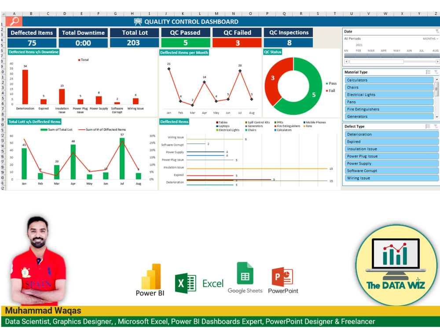Image resolution: width=440 pixels, height=330 pixels.
Task: Enable multi-select on Material Type slicer
Action: tap(428, 72)
